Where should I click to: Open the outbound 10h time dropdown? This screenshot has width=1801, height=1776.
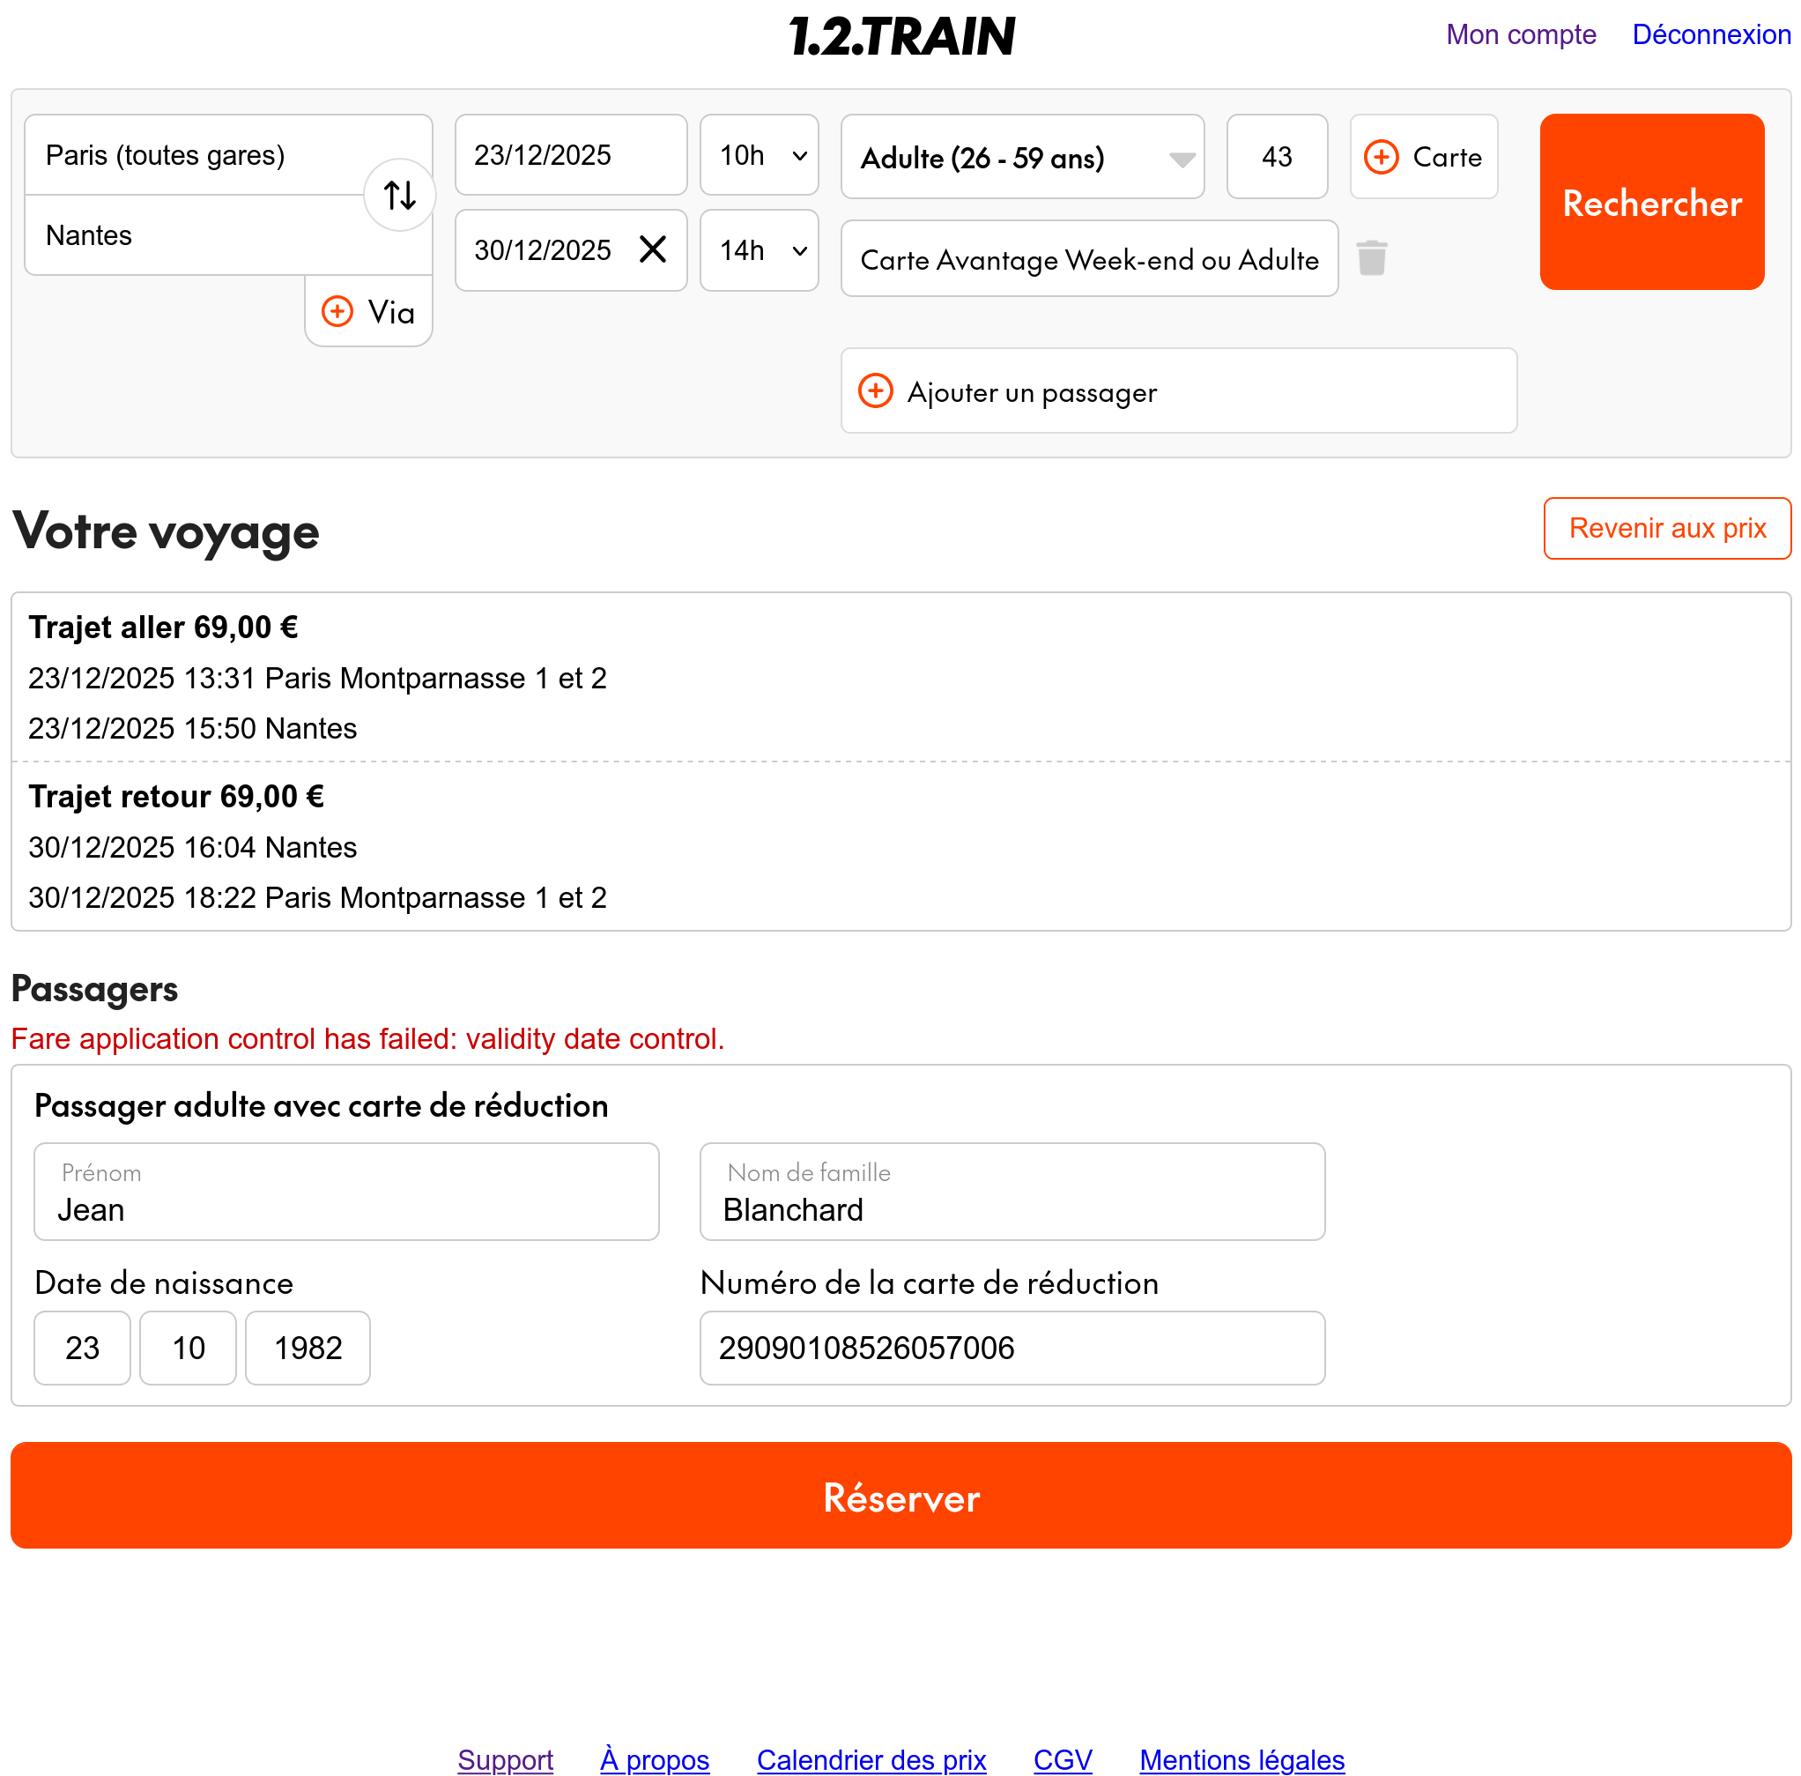[x=759, y=155]
